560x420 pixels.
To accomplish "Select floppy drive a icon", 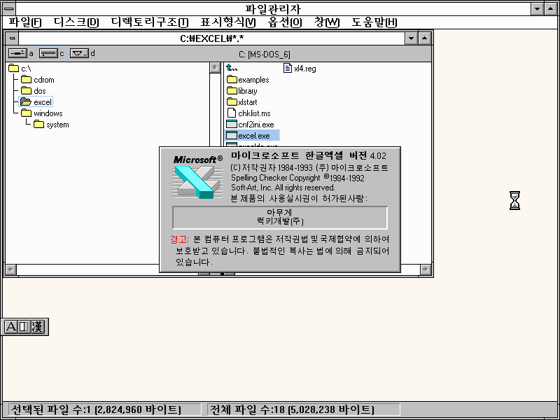I will 17,53.
